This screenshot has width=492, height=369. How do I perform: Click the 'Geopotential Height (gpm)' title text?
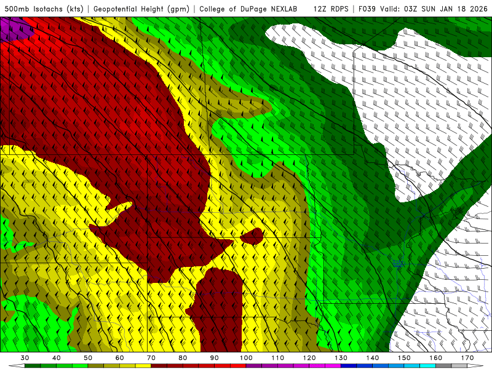141,9
